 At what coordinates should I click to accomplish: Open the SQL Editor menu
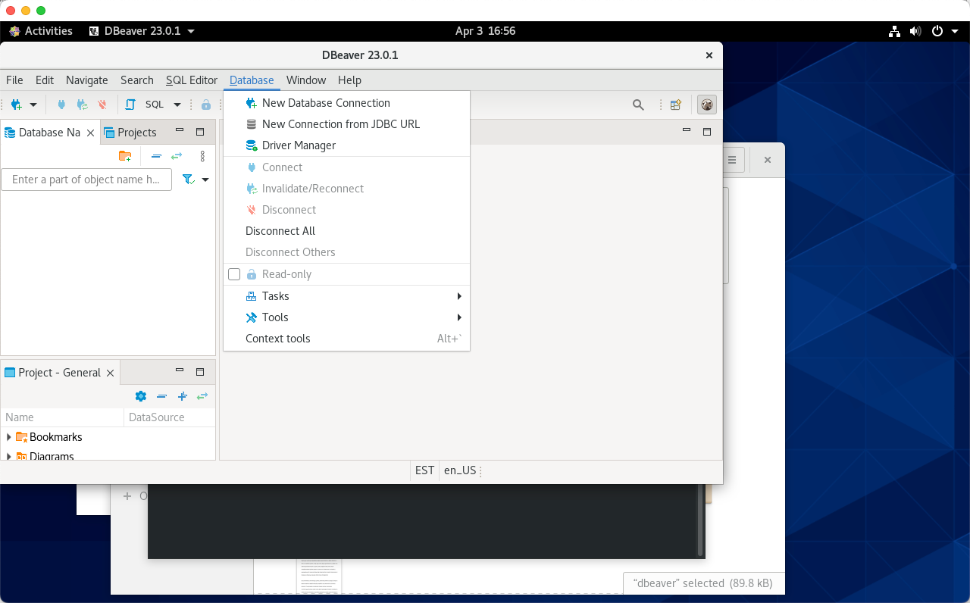point(192,80)
